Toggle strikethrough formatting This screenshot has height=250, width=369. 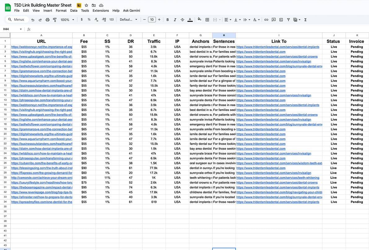182,20
